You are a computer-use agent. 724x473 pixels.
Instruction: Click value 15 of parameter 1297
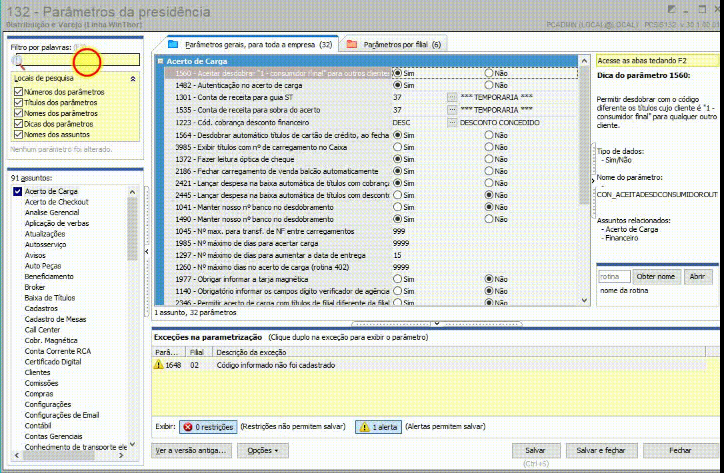tap(397, 254)
